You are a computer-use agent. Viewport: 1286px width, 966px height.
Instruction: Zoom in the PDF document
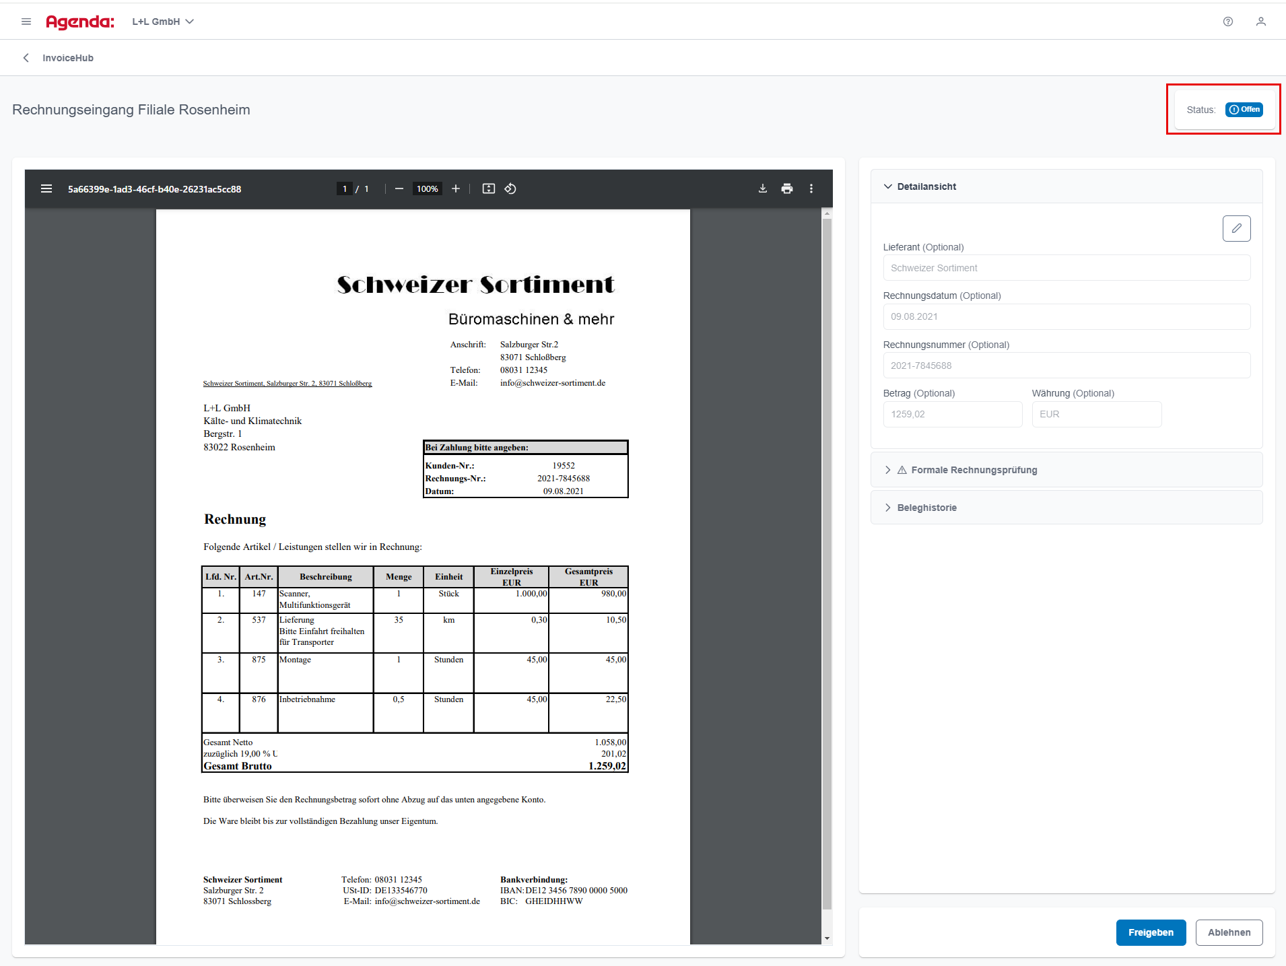[x=456, y=188]
